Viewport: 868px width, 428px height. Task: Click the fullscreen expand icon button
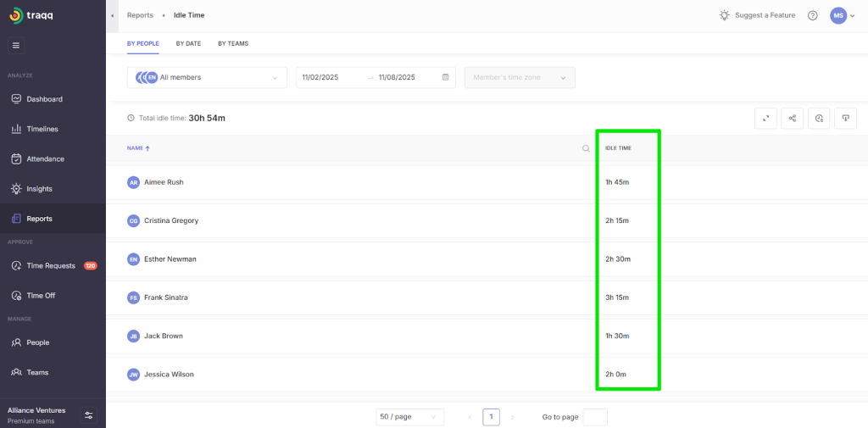pyautogui.click(x=765, y=119)
